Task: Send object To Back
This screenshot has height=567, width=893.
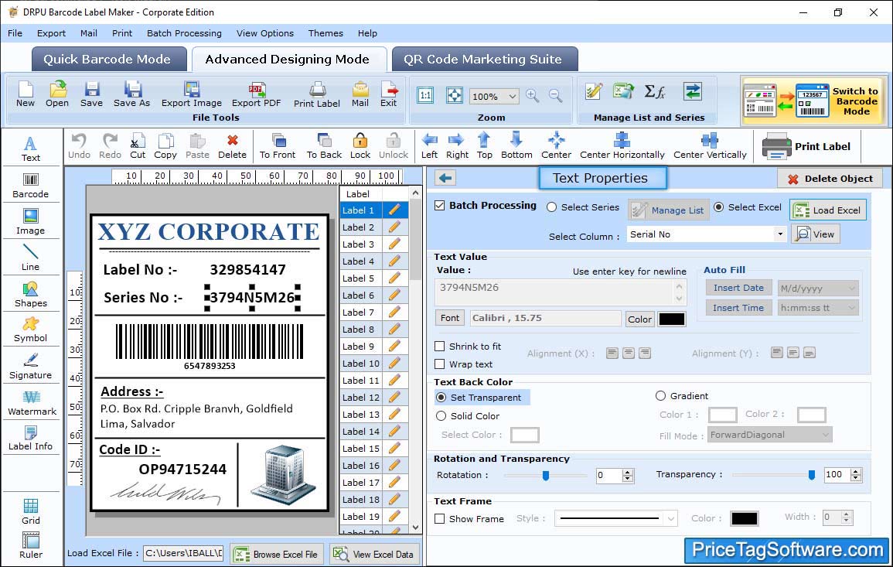Action: (324, 146)
